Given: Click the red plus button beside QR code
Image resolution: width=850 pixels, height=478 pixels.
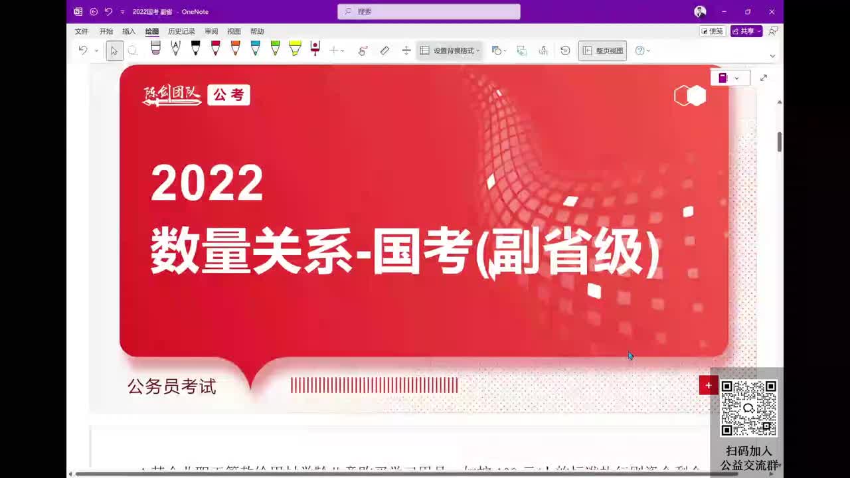Looking at the screenshot, I should [708, 385].
